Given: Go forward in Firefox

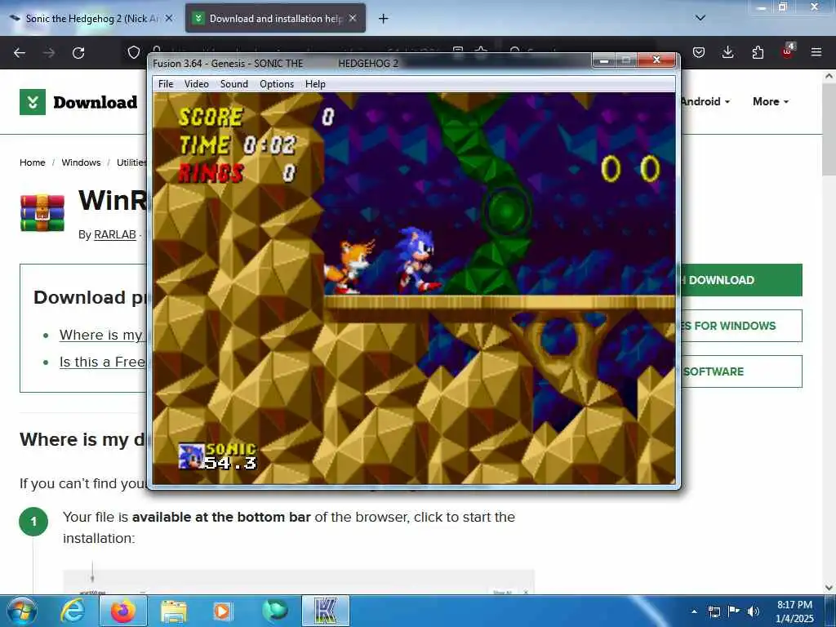Looking at the screenshot, I should pos(49,53).
